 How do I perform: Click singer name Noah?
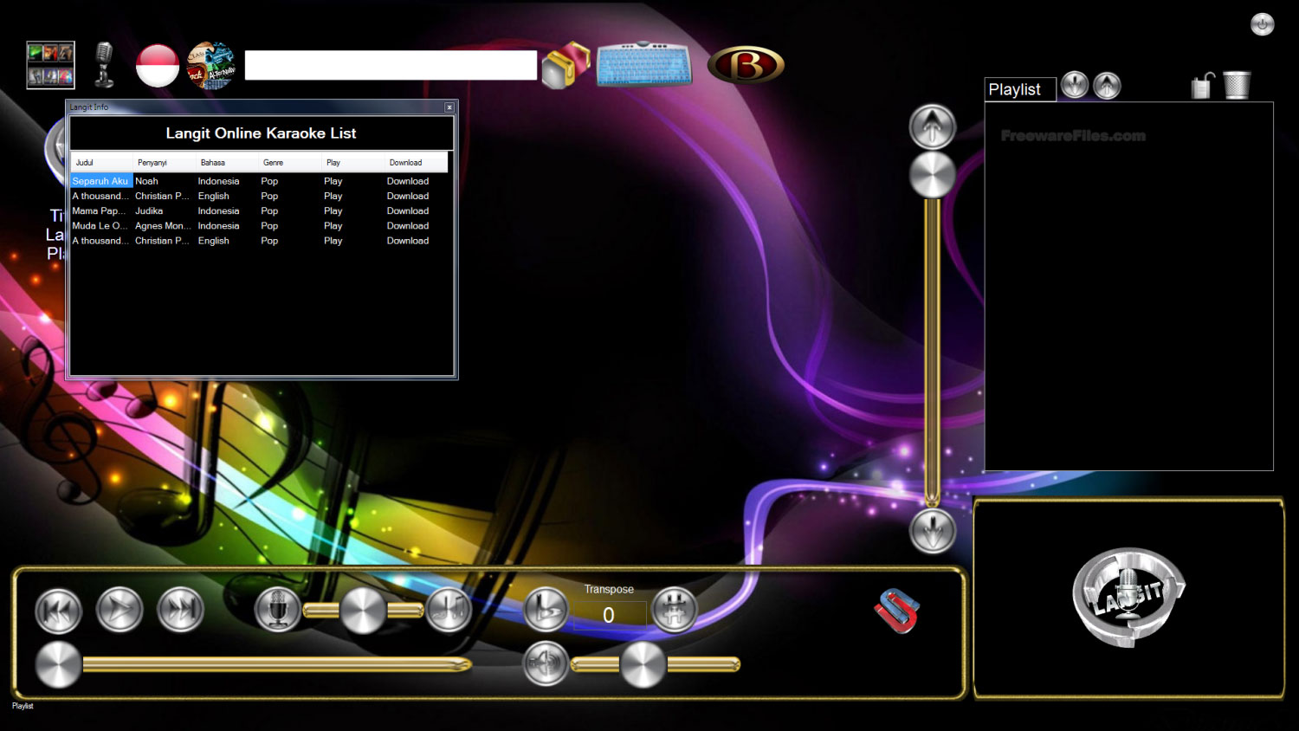(x=146, y=181)
